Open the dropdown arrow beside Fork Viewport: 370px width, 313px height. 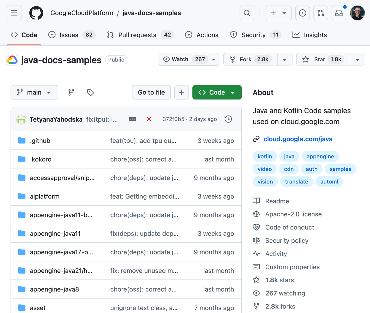pyautogui.click(x=285, y=59)
